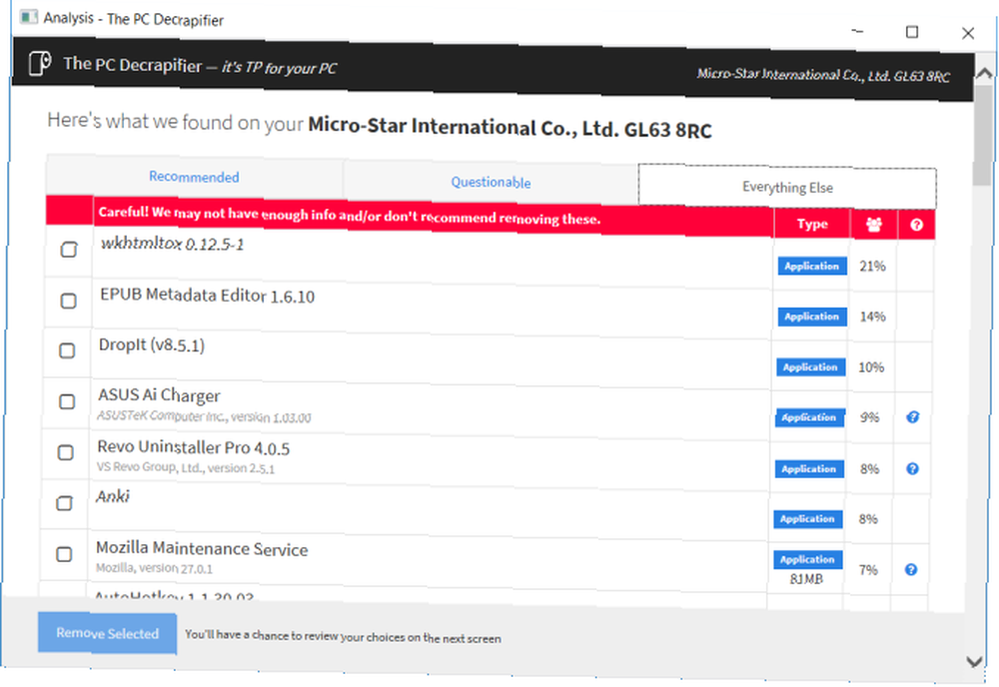999x687 pixels.
Task: Click Revo Uninstaller Pro 4.0.5 name
Action: coord(193,447)
